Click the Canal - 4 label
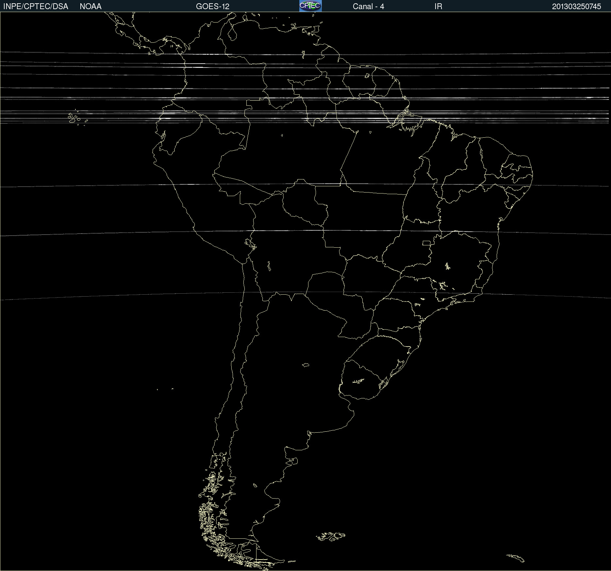 [368, 7]
